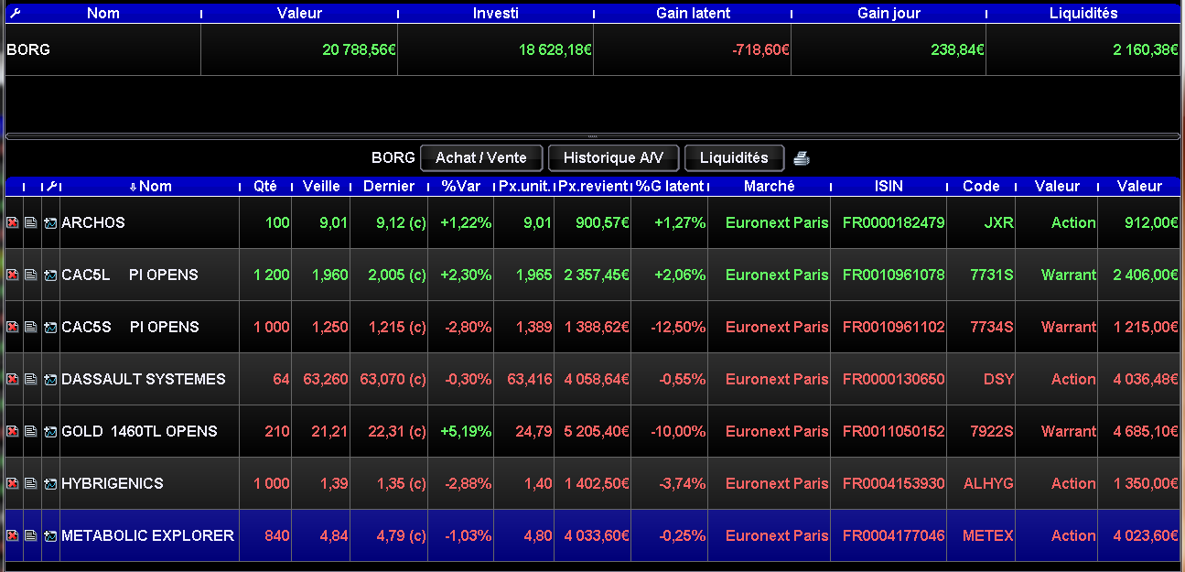
Task: Click the Investi summary column header
Action: (x=496, y=14)
